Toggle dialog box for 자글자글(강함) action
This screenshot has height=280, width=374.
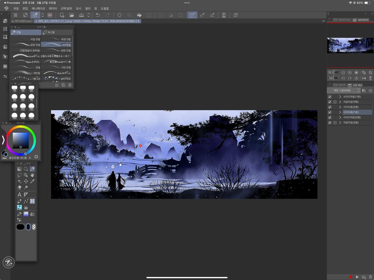(x=335, y=123)
